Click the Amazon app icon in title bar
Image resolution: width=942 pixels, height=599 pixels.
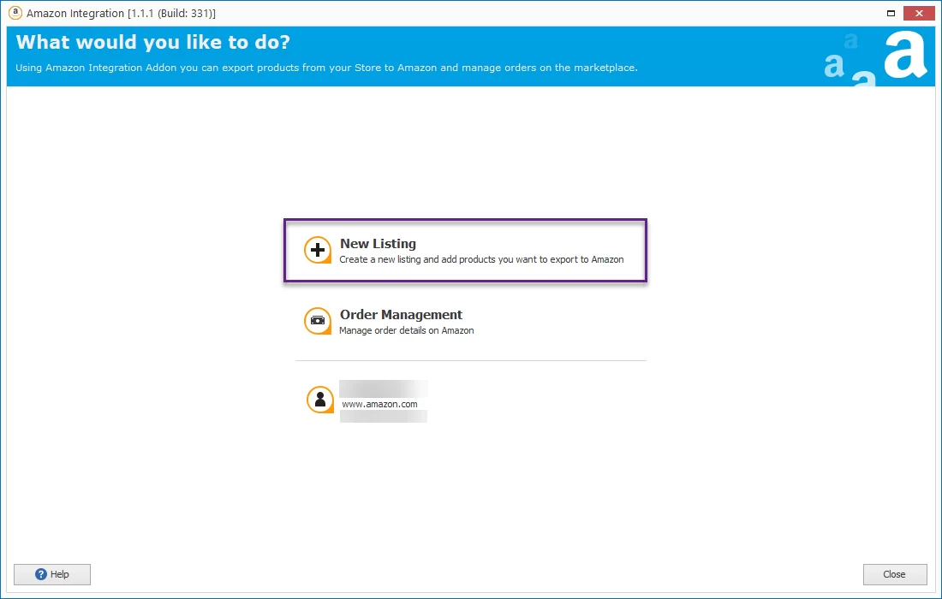[x=15, y=13]
